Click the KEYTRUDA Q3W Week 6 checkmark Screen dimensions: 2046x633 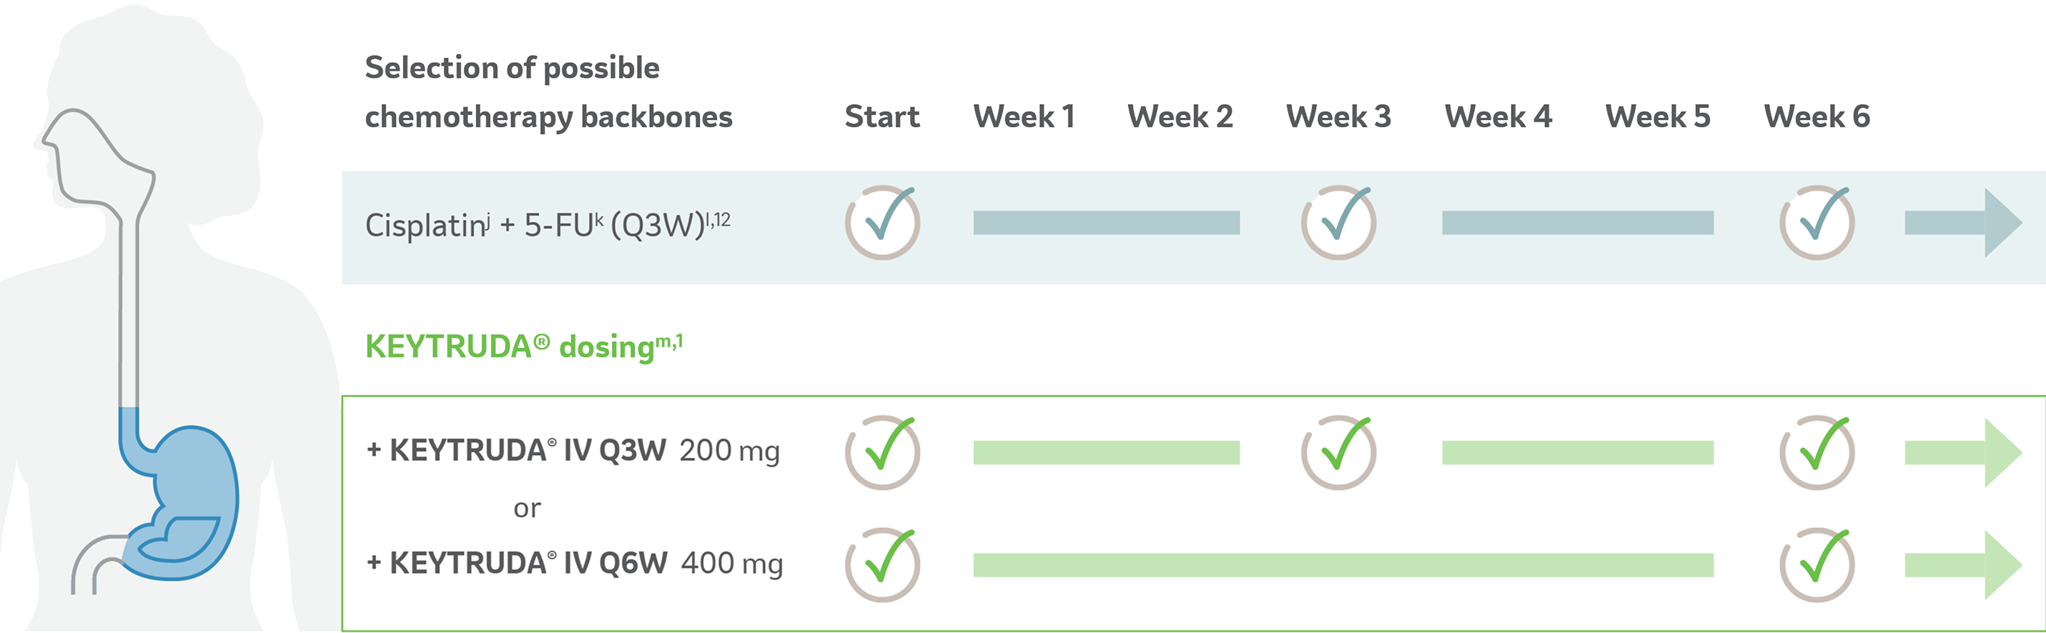pyautogui.click(x=1817, y=453)
